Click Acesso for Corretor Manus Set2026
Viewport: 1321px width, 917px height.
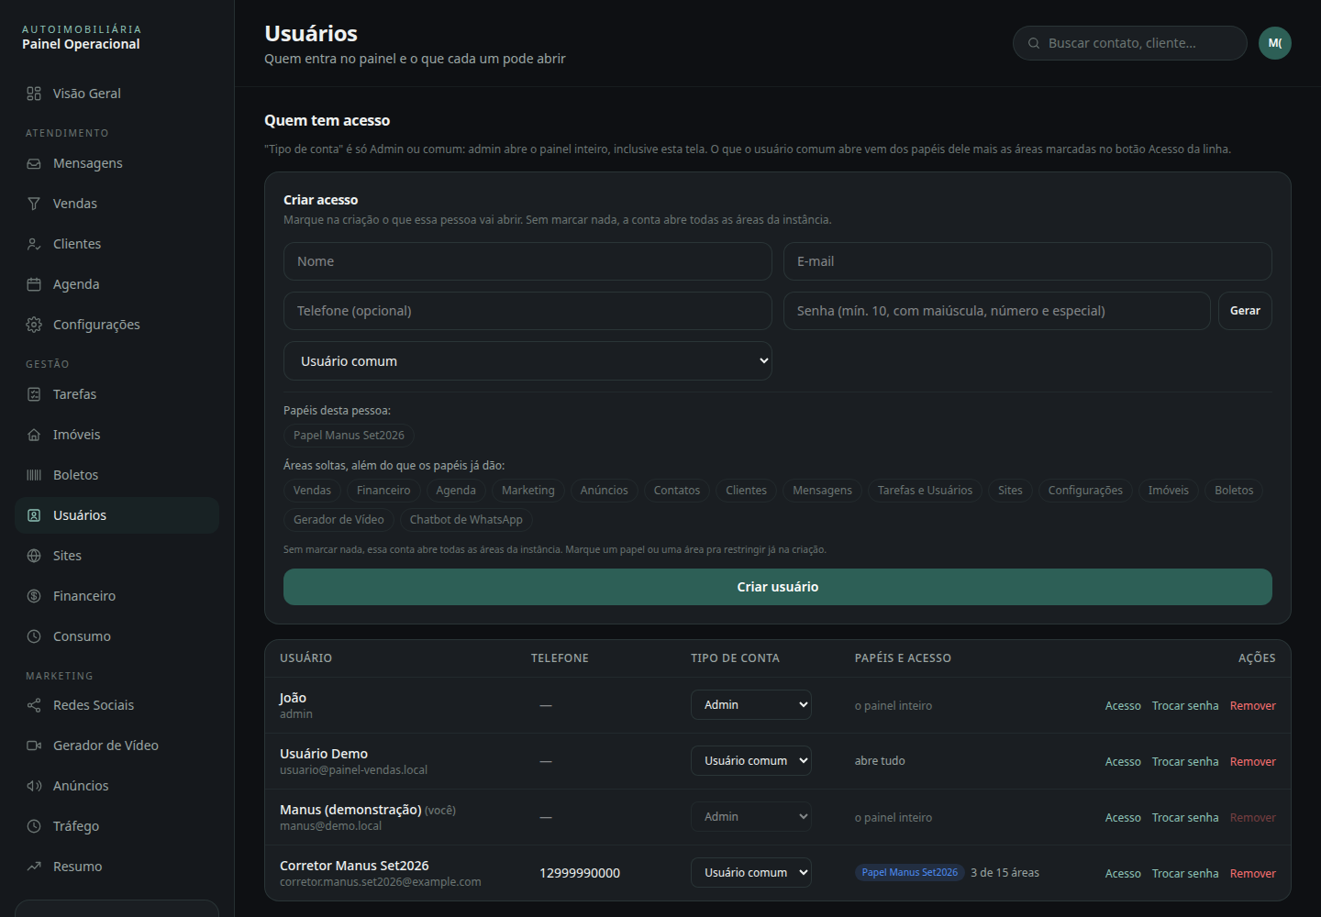1123,874
